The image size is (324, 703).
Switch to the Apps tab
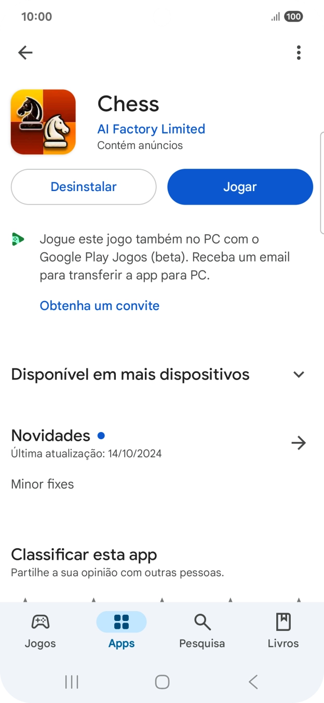[121, 630]
